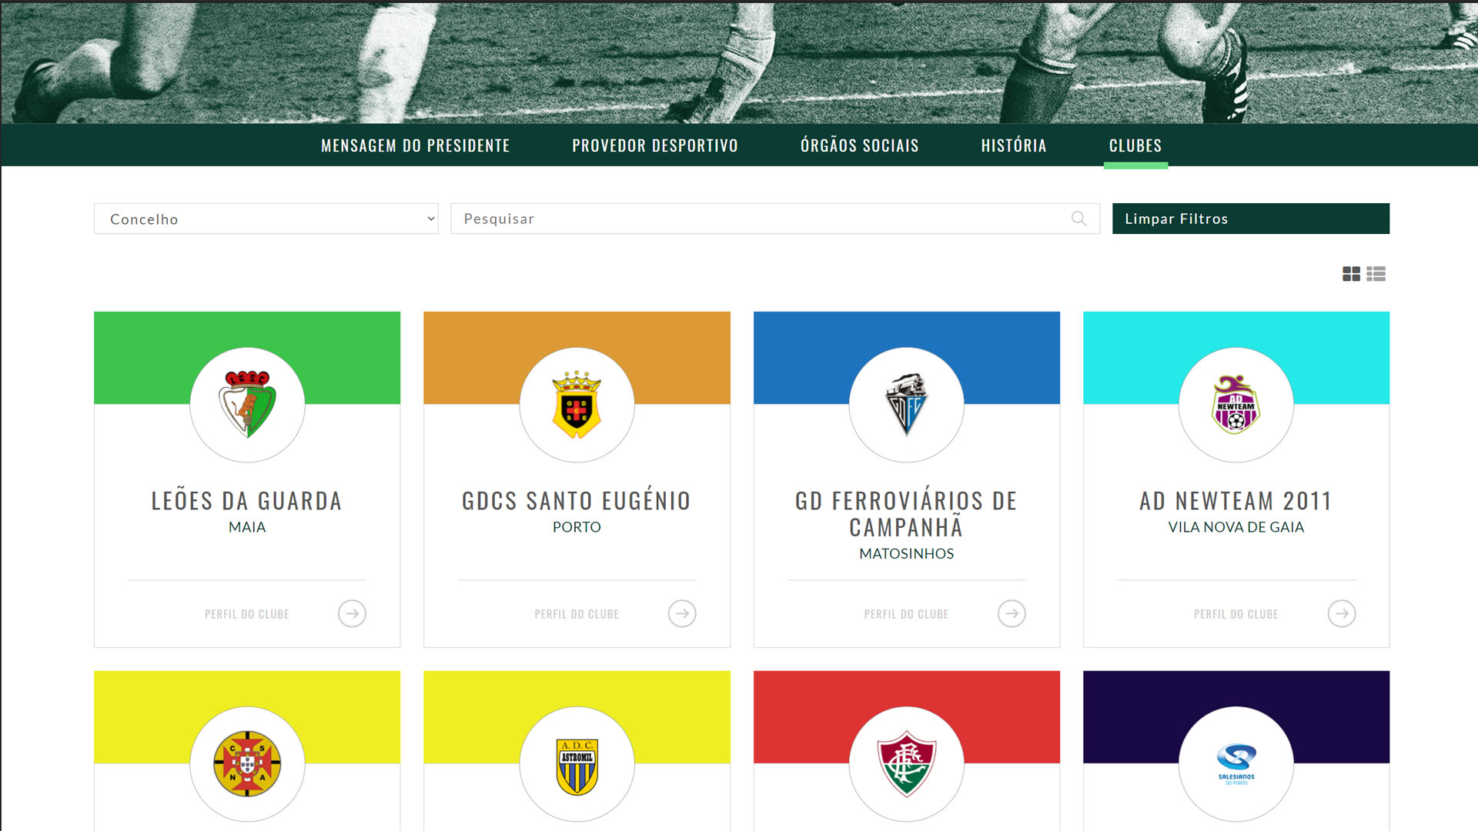
Task: Click the GD Ferroviários de Campanhã title
Action: (906, 513)
